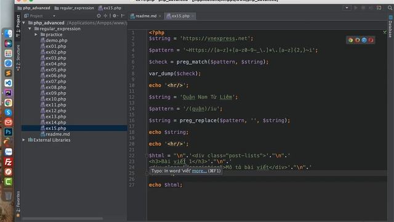
Task: Open Trash in the Dock
Action: tap(8, 195)
